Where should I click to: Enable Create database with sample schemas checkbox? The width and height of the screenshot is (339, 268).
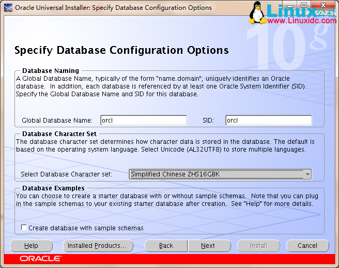click(x=24, y=228)
